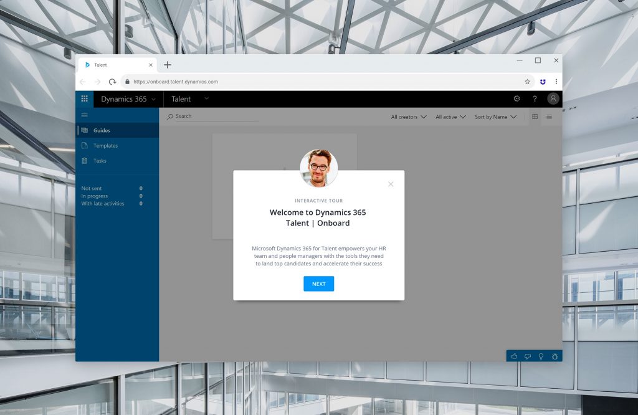Click the browser extension icon
This screenshot has height=415, width=638.
[x=543, y=82]
